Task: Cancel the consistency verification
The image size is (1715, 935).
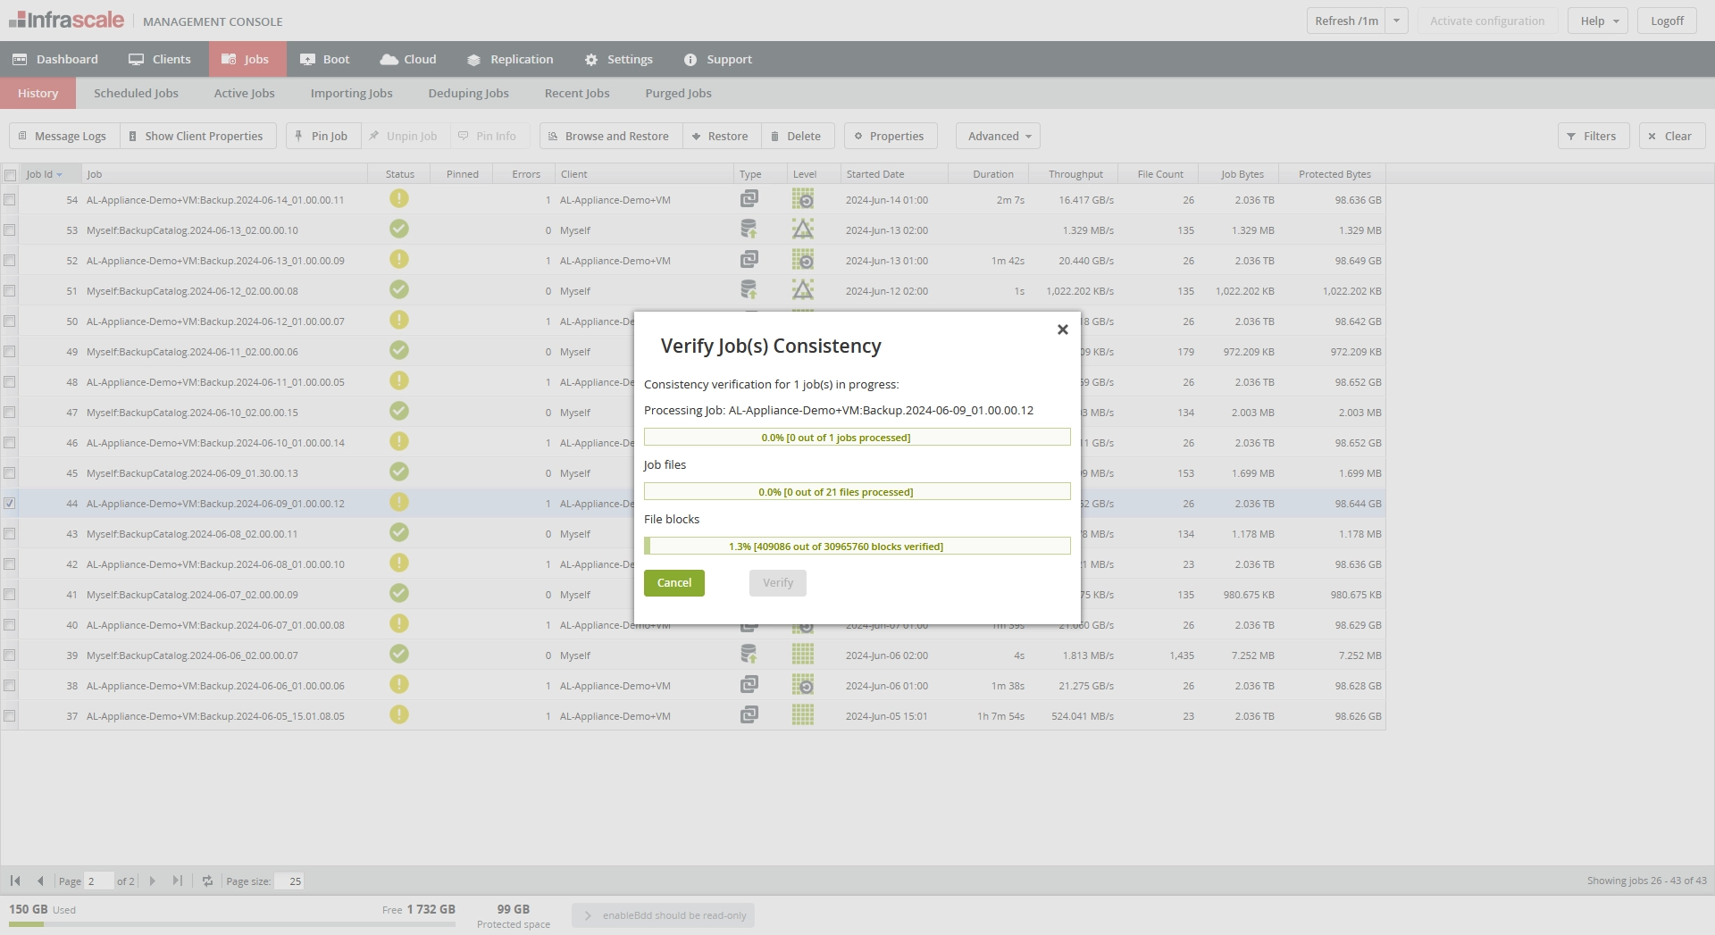Action: click(674, 582)
